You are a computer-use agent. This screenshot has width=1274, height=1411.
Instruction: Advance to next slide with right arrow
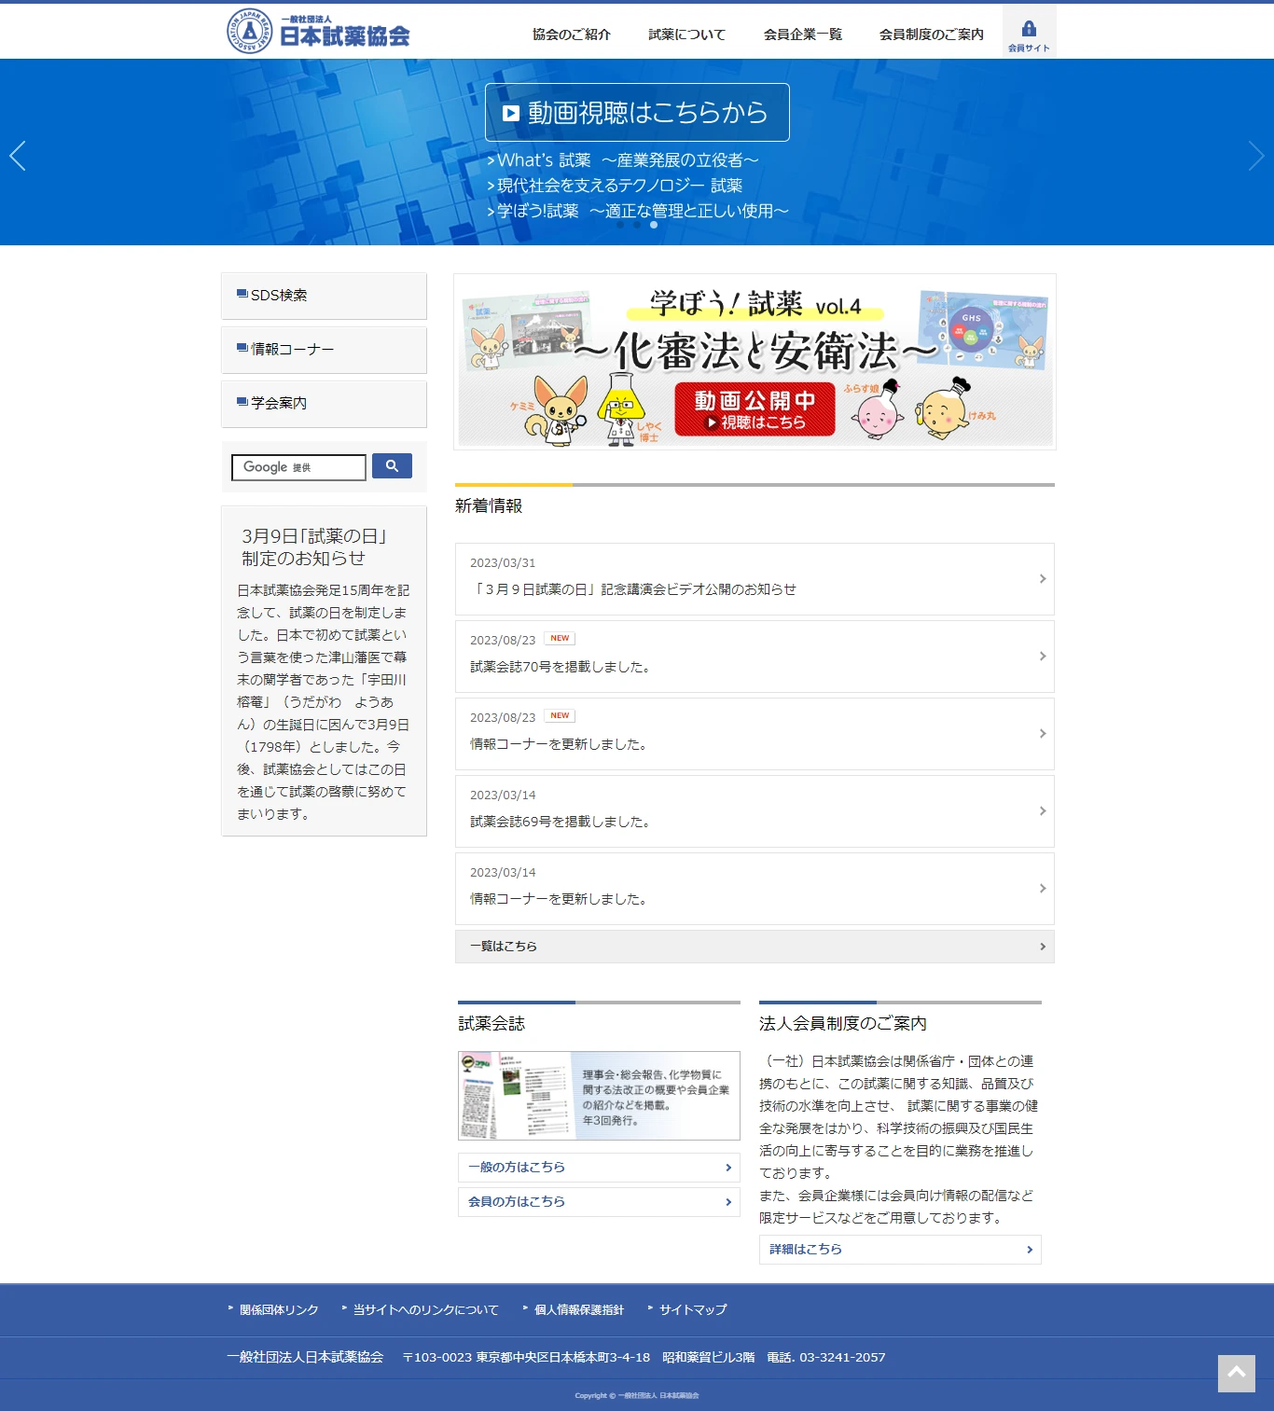point(1256,156)
